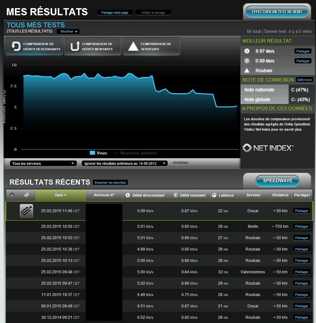This screenshot has width=316, height=323.
Task: Open the Tous les serveurs dropdown
Action: [43, 163]
